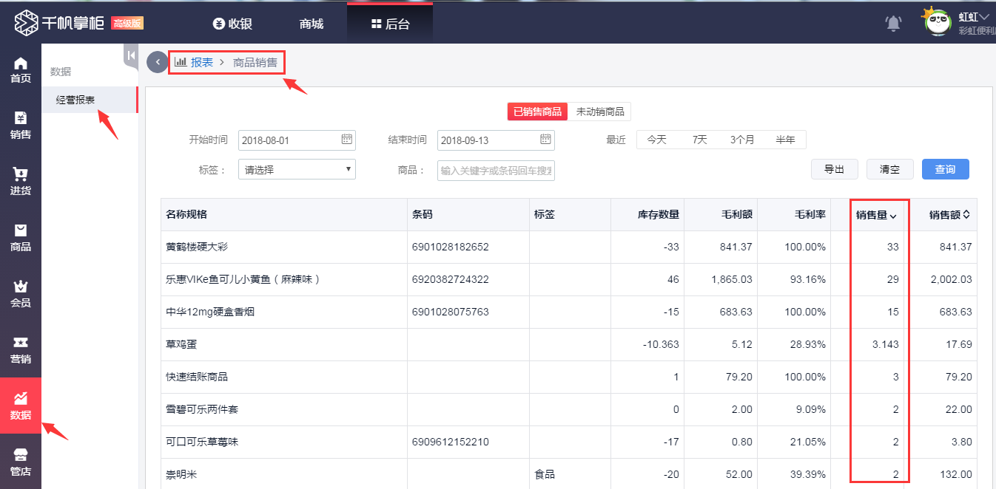Switch to 已销售商品 toggle
Image resolution: width=996 pixels, height=489 pixels.
coord(538,112)
